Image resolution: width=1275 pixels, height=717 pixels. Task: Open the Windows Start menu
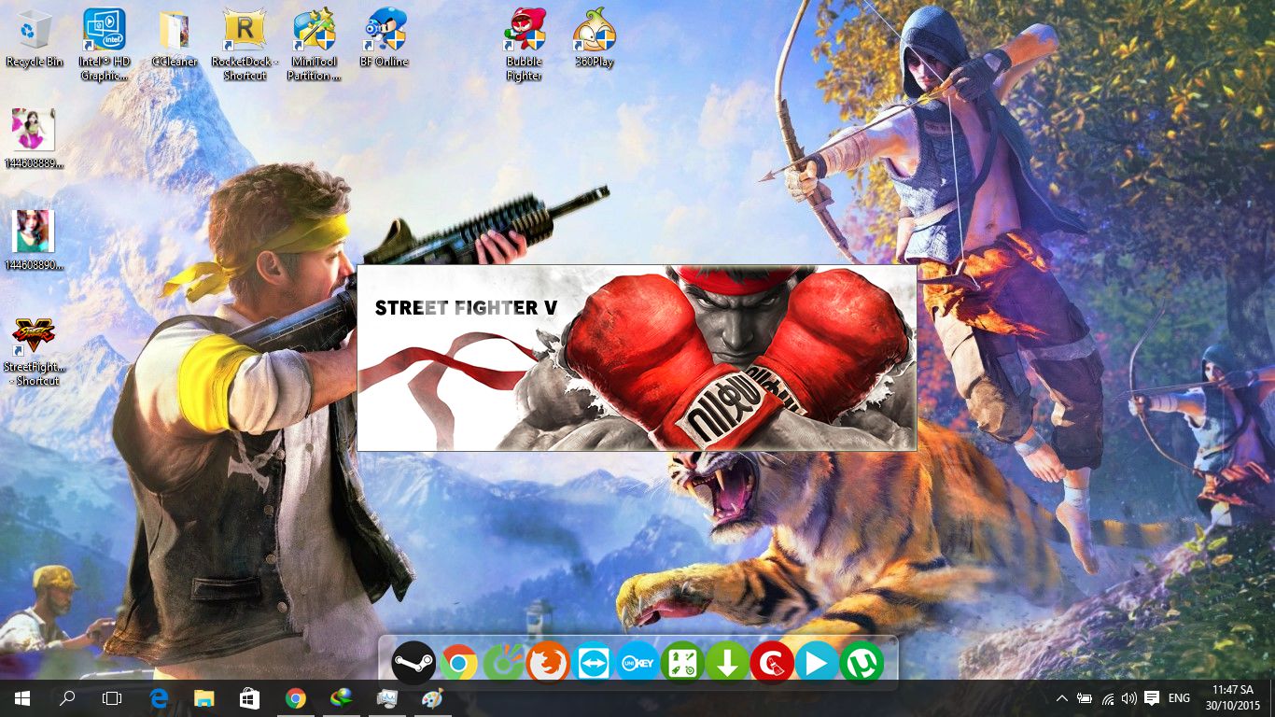point(21,698)
